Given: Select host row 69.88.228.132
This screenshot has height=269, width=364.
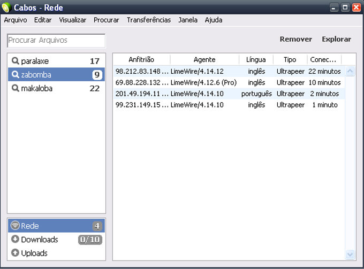Looking at the screenshot, I should point(229,82).
